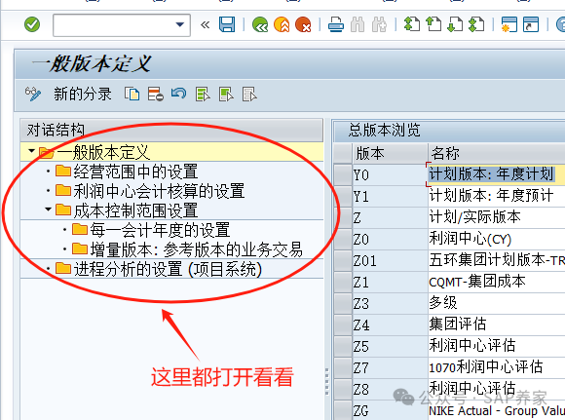Select row for version Z01

click(x=343, y=260)
